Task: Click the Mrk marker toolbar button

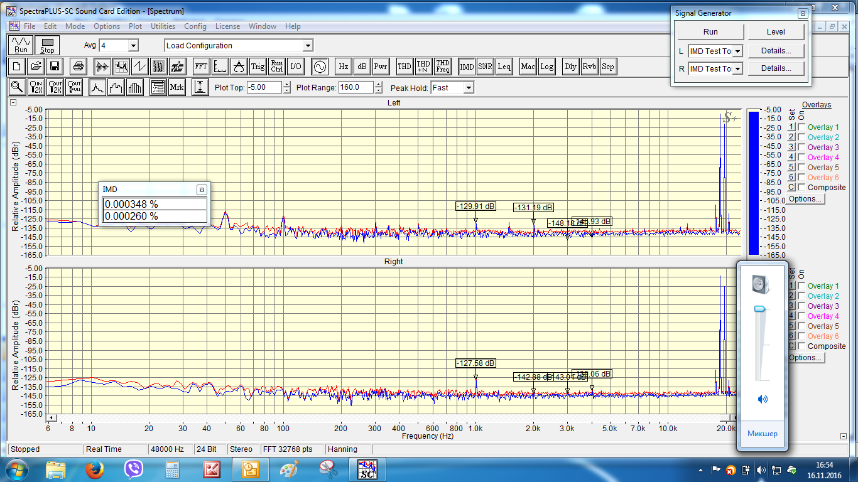Action: tap(176, 88)
